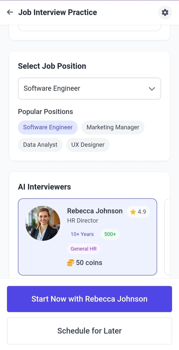This screenshot has width=179, height=350.
Task: Tap Rebecca Johnson's profile photo
Action: coord(43,223)
